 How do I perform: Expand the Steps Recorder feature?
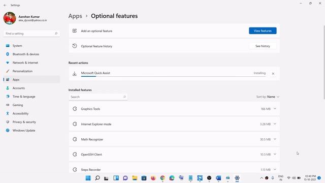pos(275,169)
